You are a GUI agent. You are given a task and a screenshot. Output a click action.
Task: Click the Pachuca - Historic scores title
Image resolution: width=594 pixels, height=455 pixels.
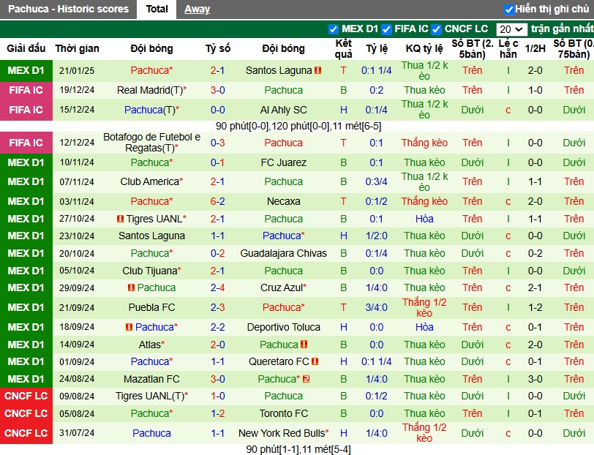[x=68, y=9]
